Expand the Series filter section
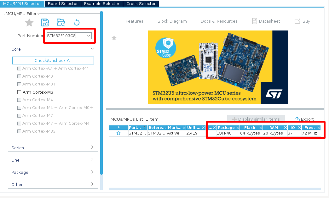Viewport: 329px width, 198px height. coord(92,147)
